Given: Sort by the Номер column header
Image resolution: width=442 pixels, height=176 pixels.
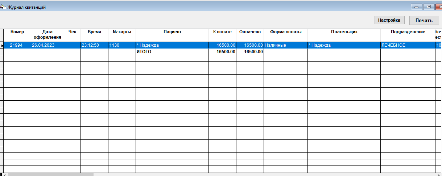Looking at the screenshot, I should click(17, 32).
